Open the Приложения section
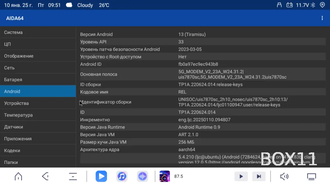 (38, 139)
